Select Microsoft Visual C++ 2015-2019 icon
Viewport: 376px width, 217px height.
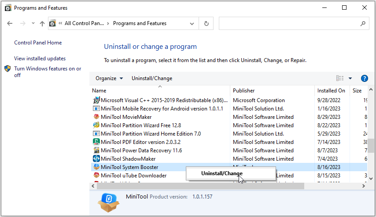[96, 100]
